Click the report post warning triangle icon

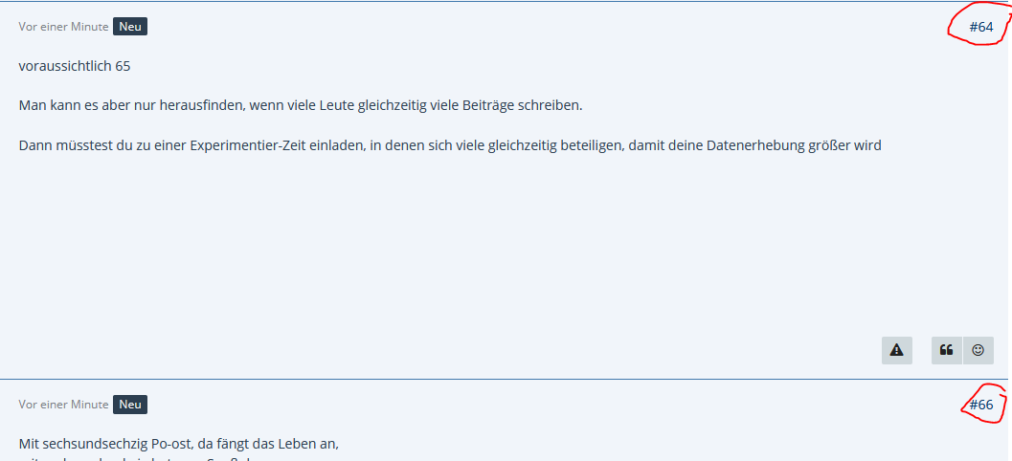pyautogui.click(x=896, y=350)
